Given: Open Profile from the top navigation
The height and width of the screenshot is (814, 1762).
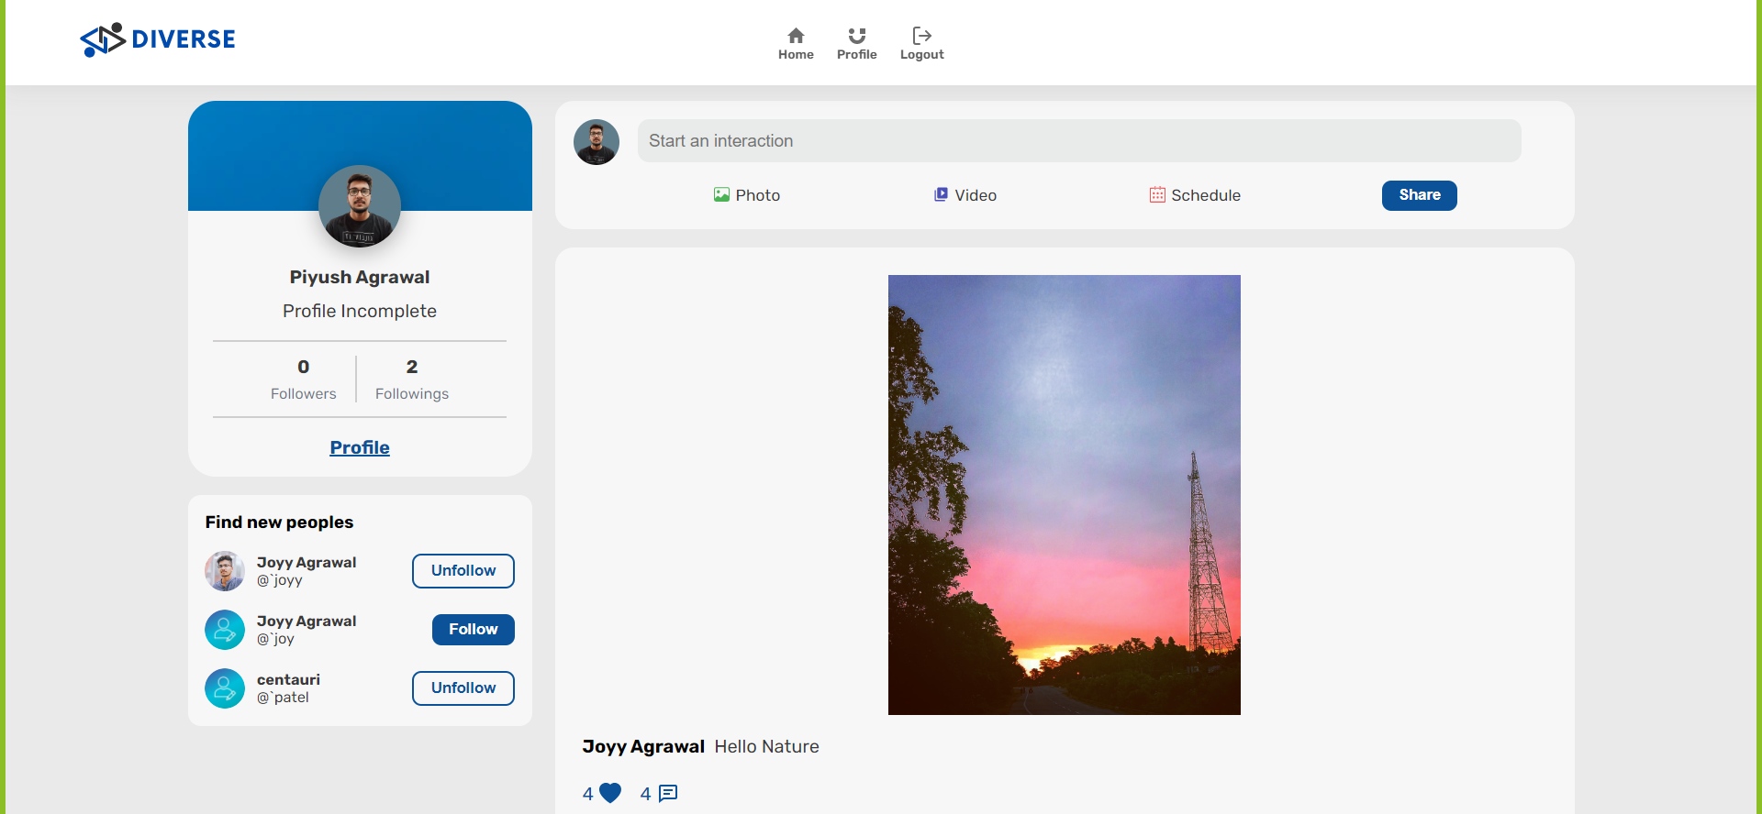Looking at the screenshot, I should 856,43.
